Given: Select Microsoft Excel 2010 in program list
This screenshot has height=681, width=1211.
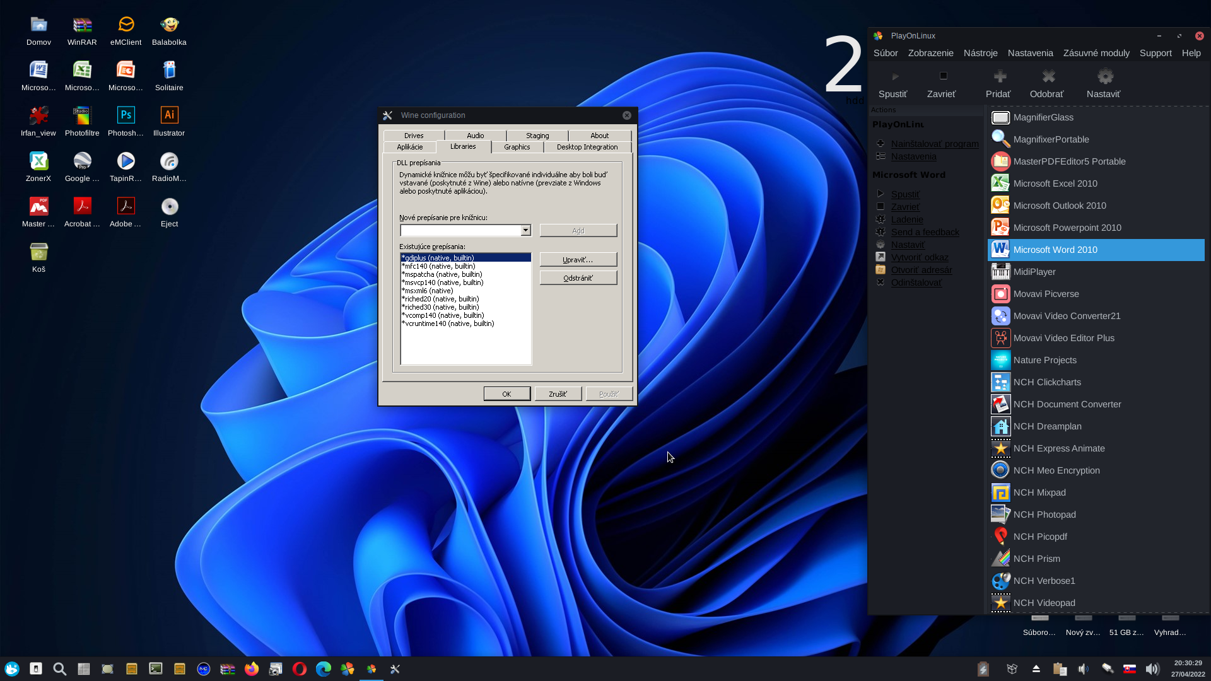Looking at the screenshot, I should [1055, 183].
